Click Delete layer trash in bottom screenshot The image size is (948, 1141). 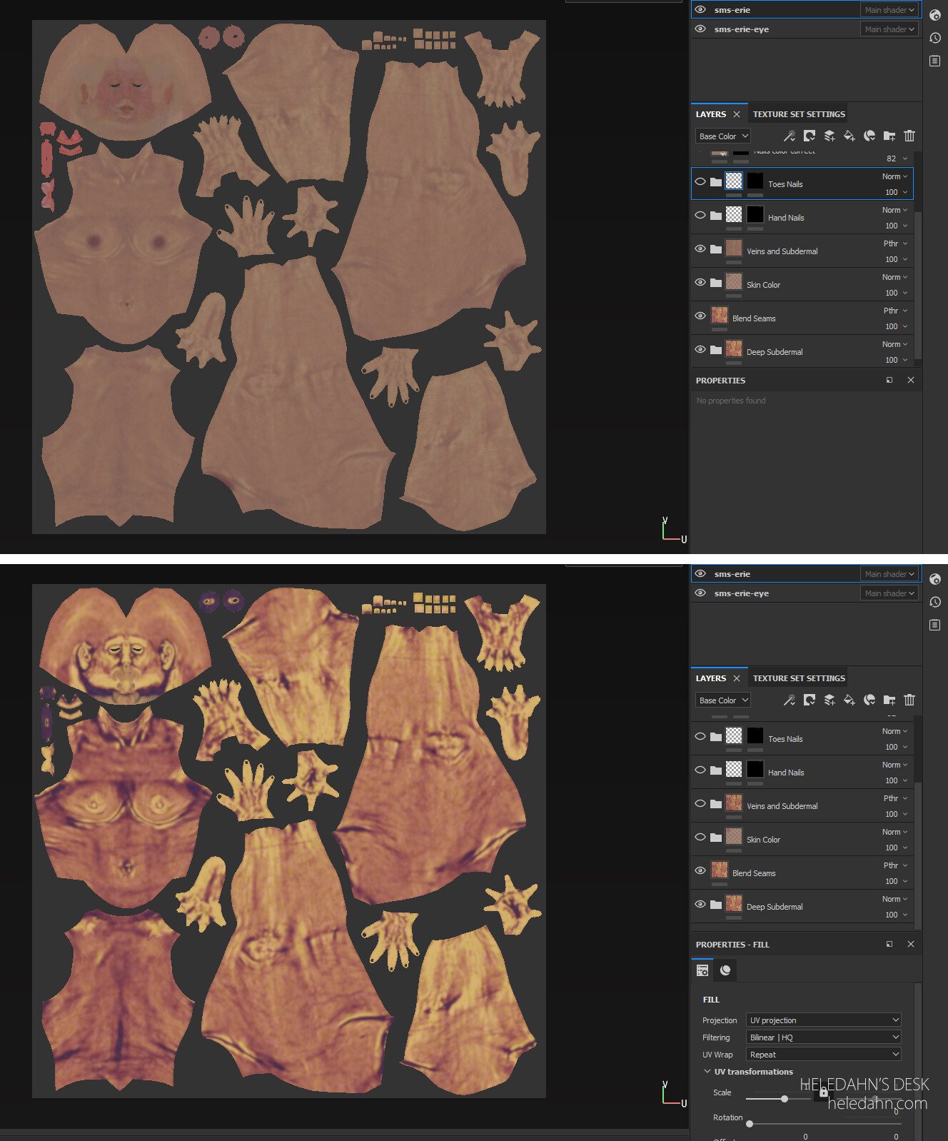909,700
